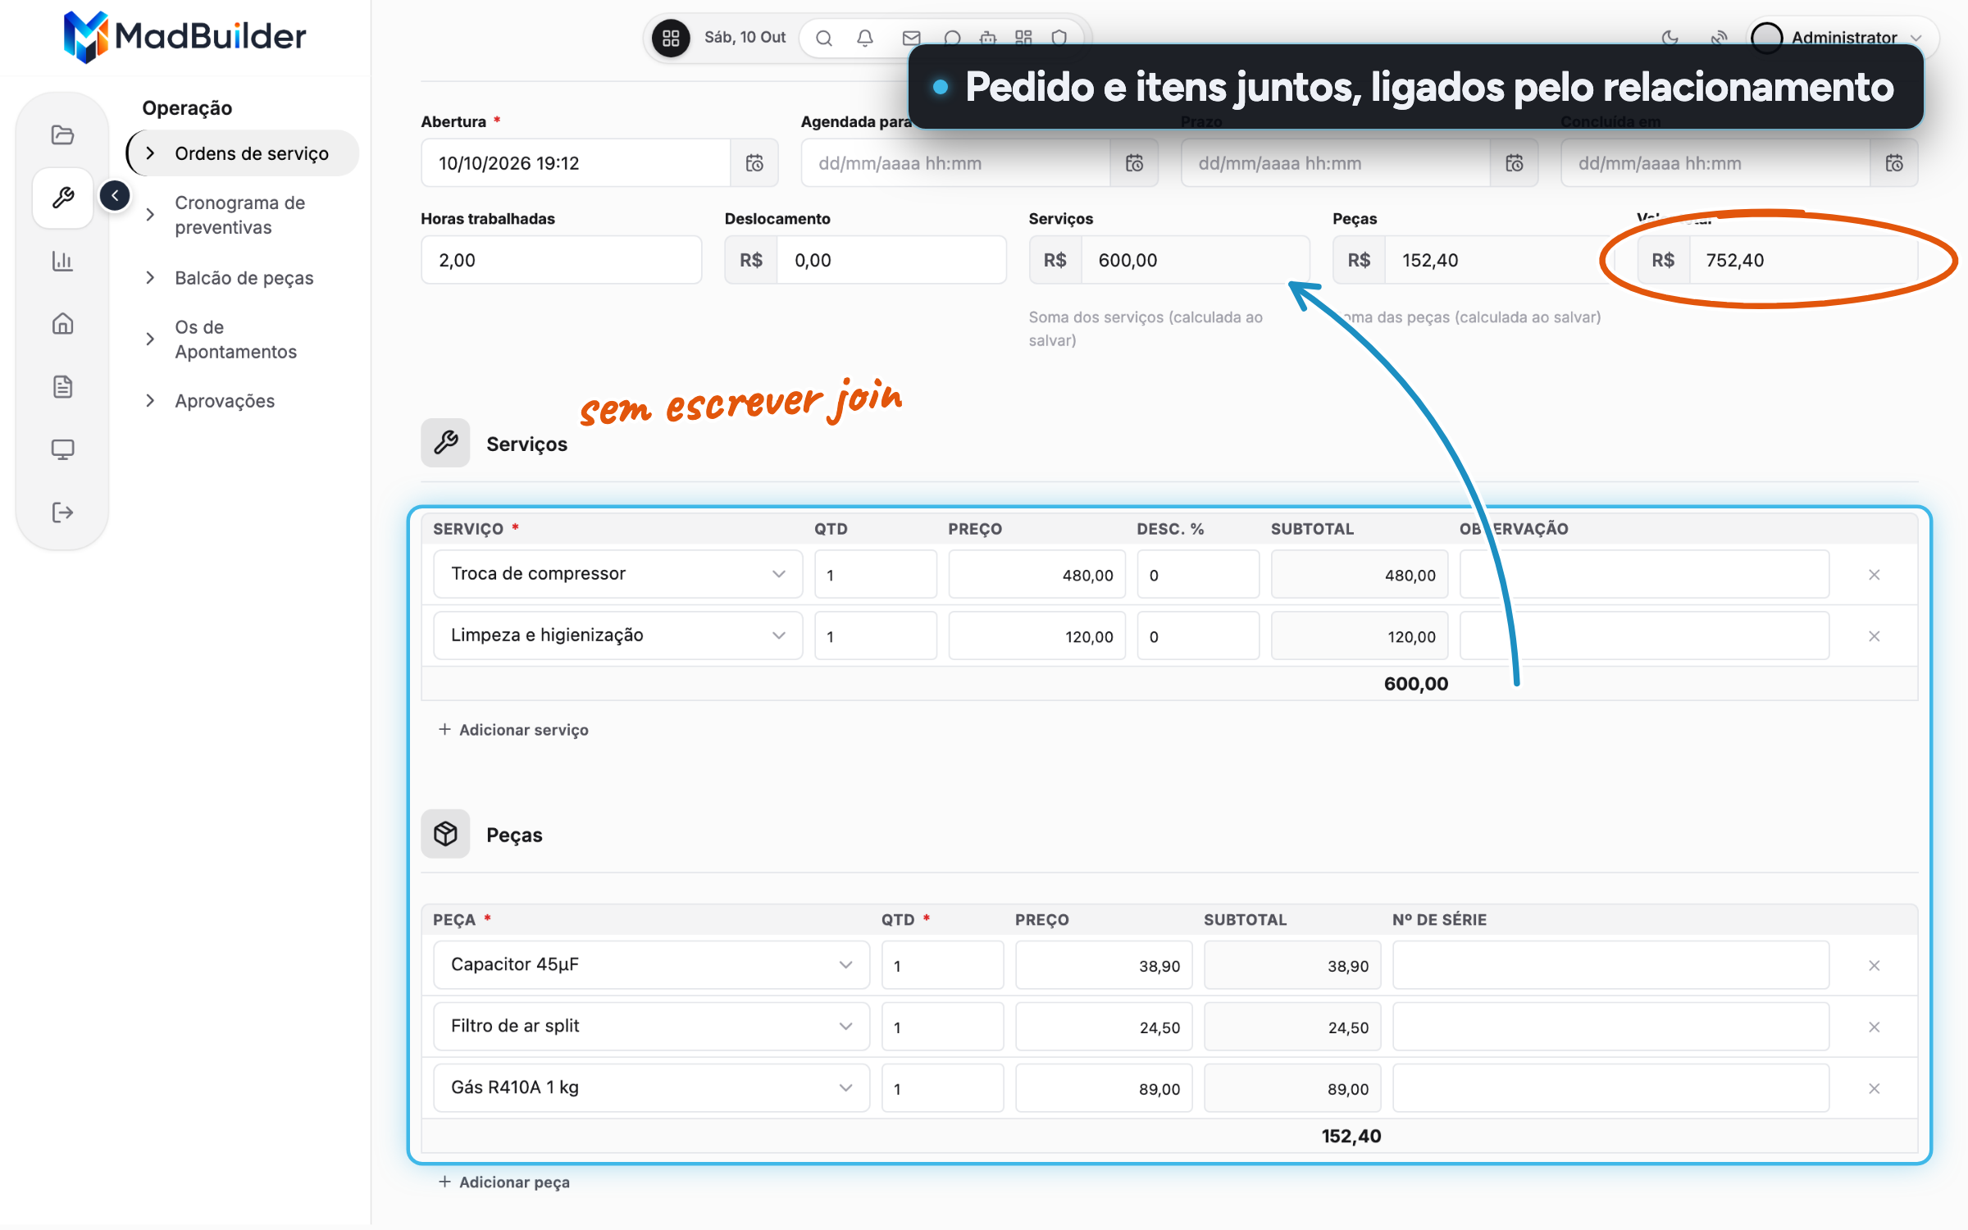Open the folder icon in sidebar rail

pyautogui.click(x=62, y=134)
